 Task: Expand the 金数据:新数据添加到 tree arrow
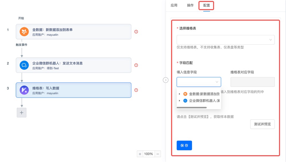180,94
